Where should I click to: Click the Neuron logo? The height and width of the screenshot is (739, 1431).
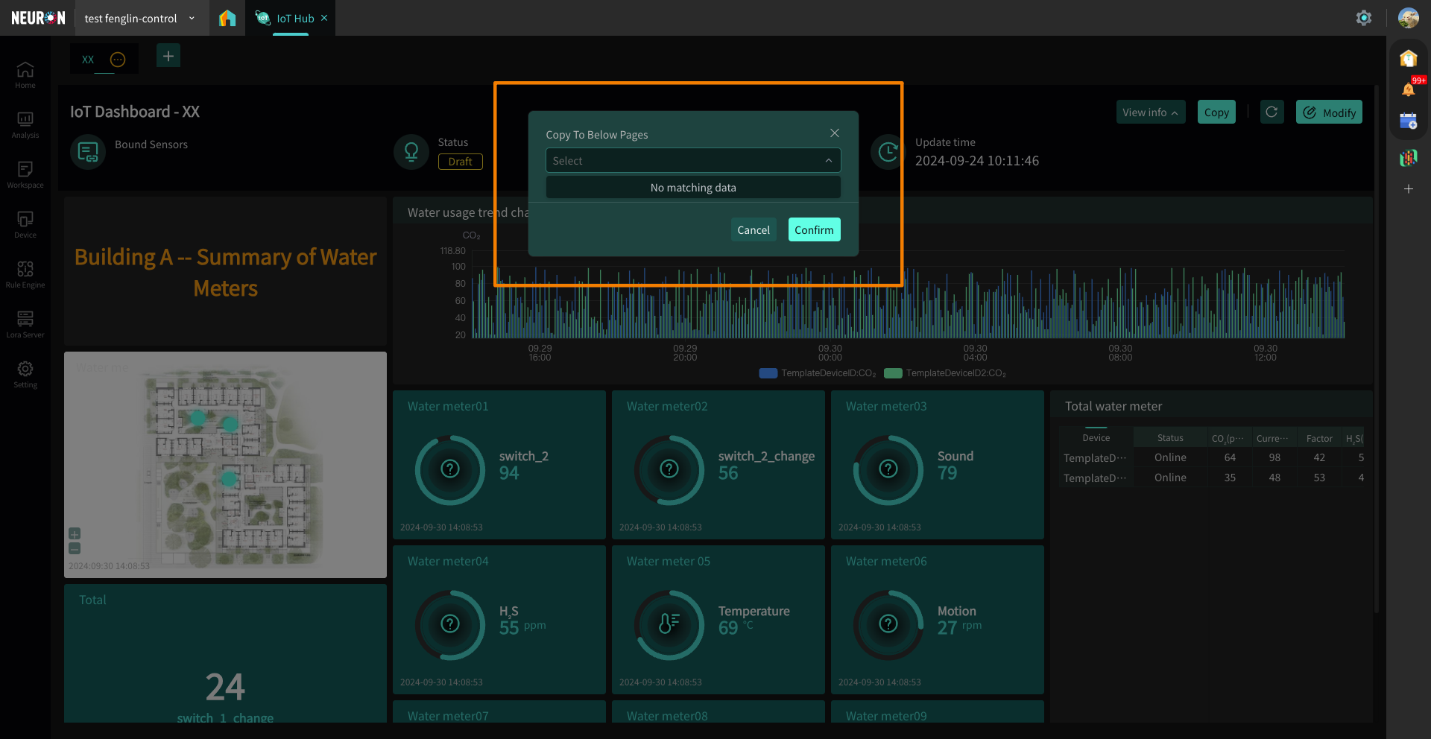coord(38,18)
